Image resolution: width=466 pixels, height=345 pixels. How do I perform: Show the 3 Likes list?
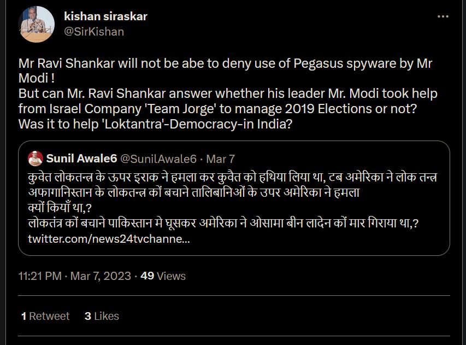coord(102,316)
